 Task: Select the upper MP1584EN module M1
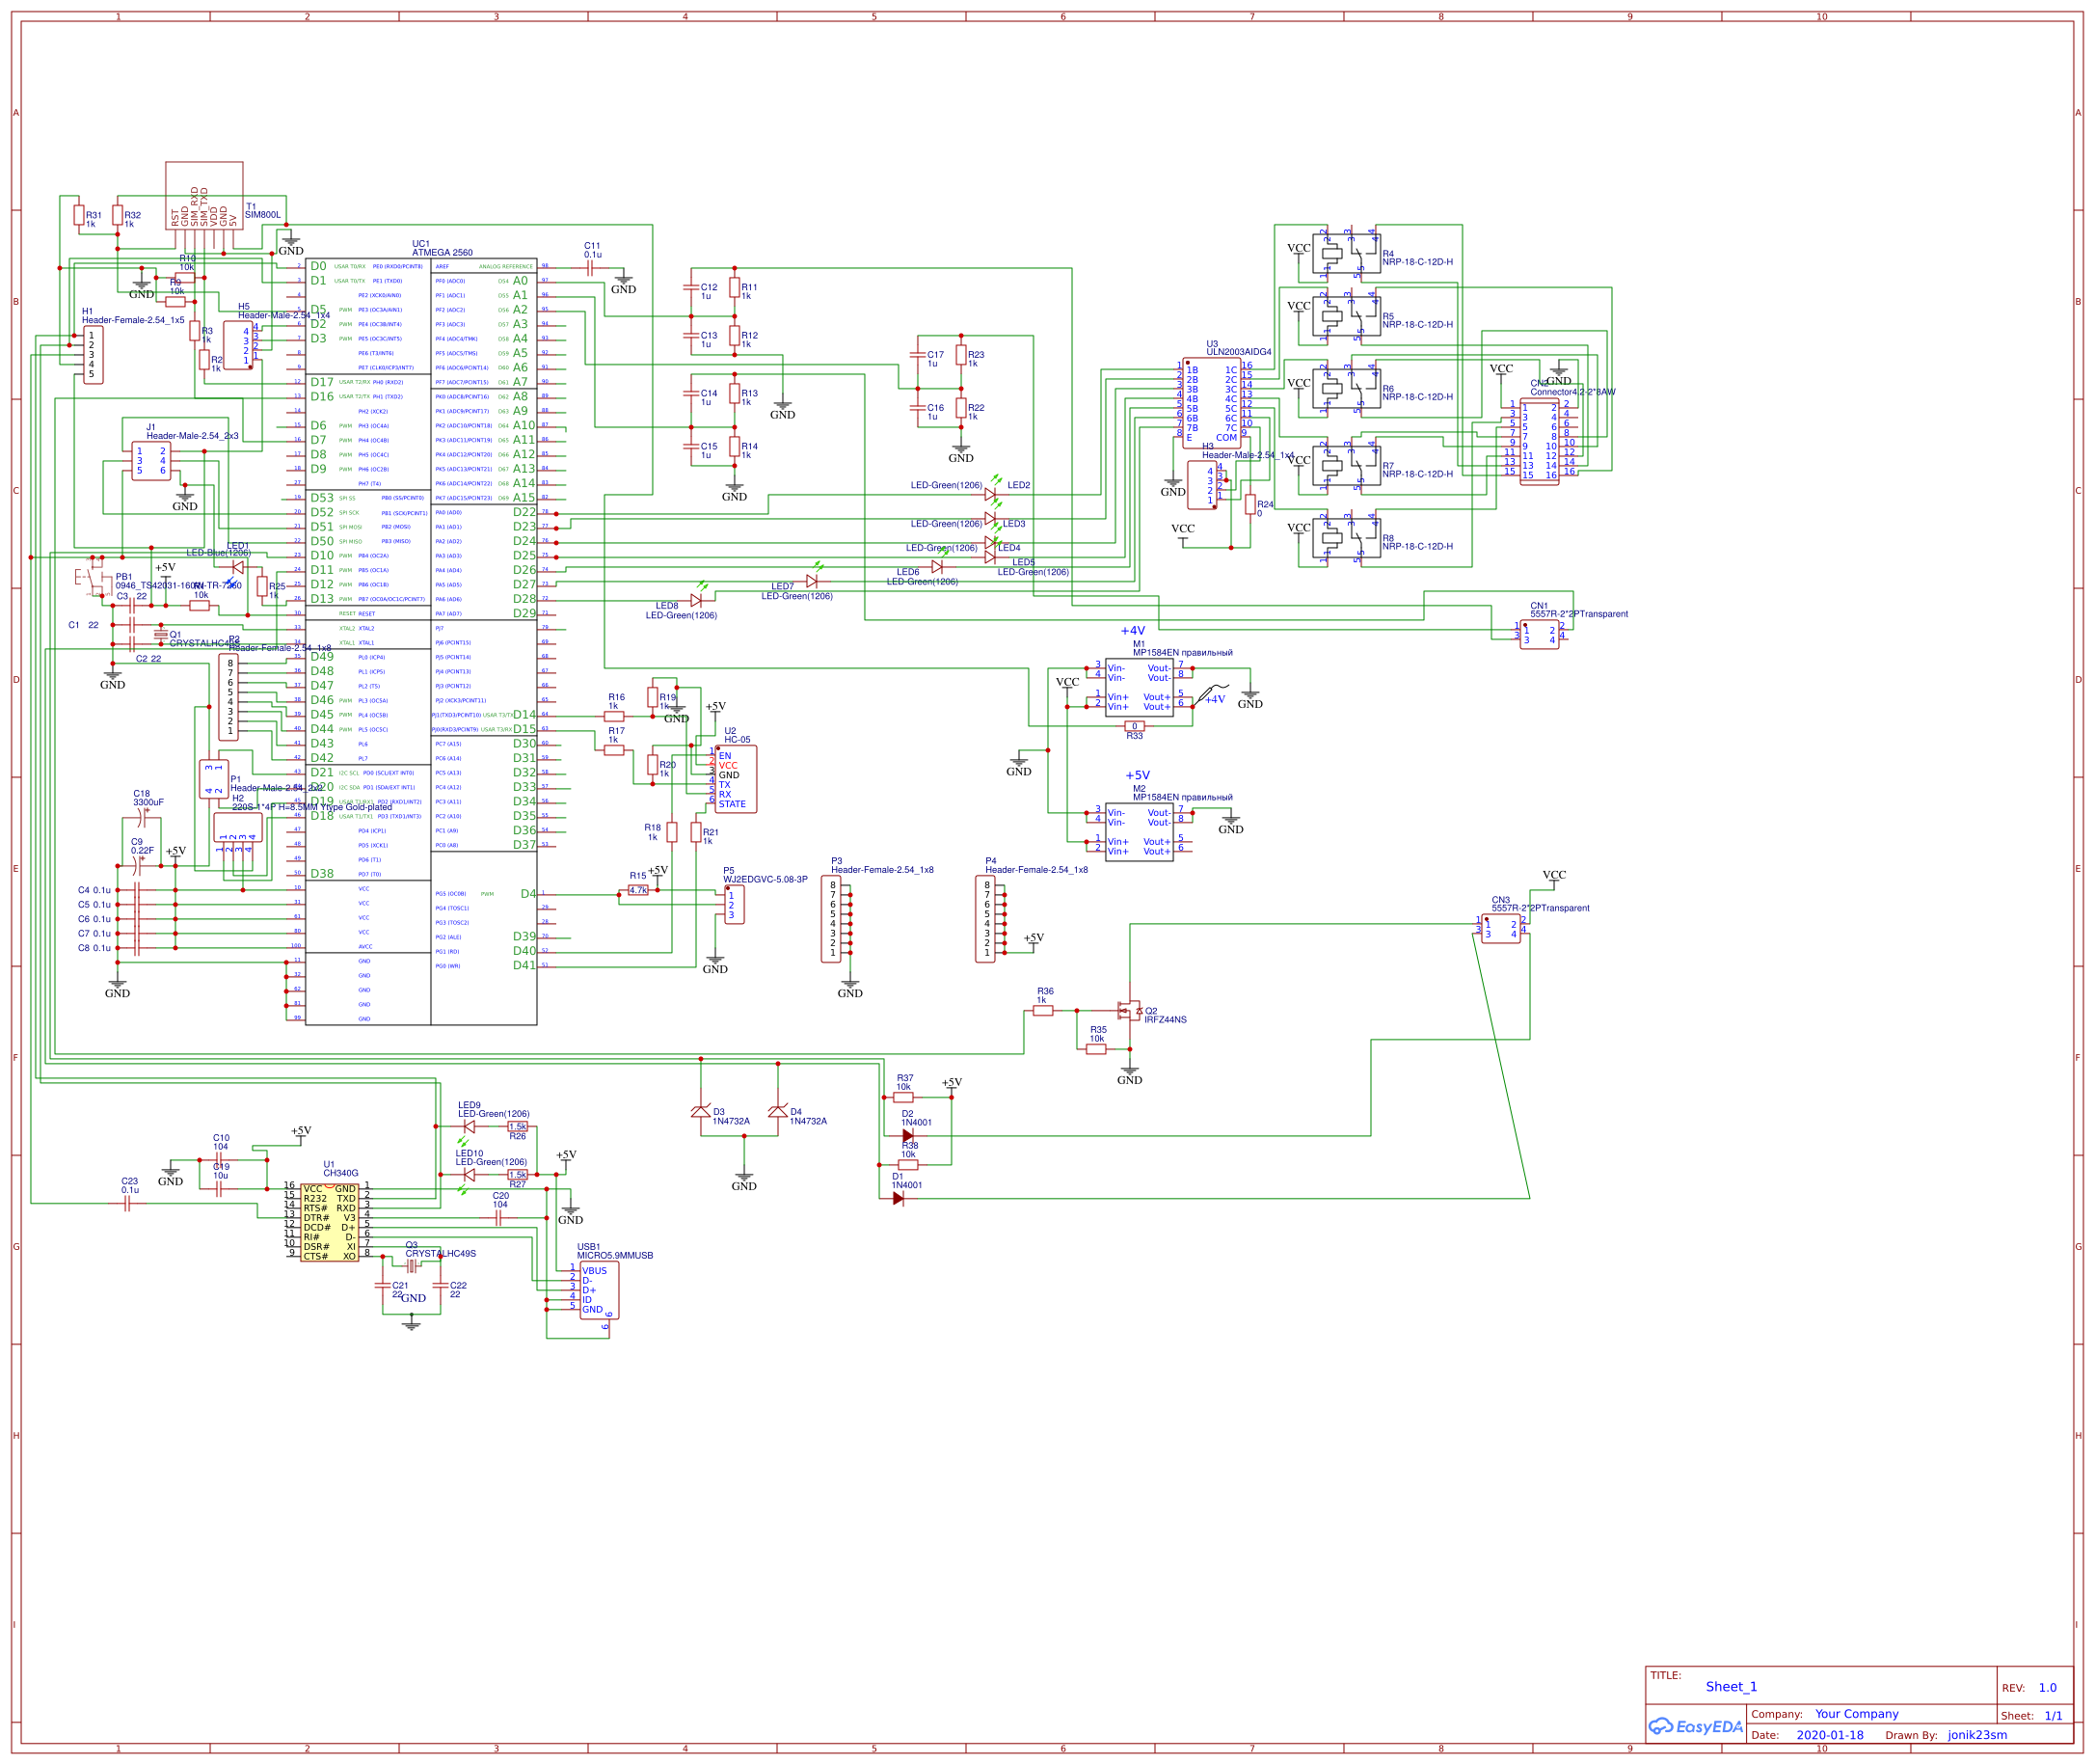[1139, 687]
